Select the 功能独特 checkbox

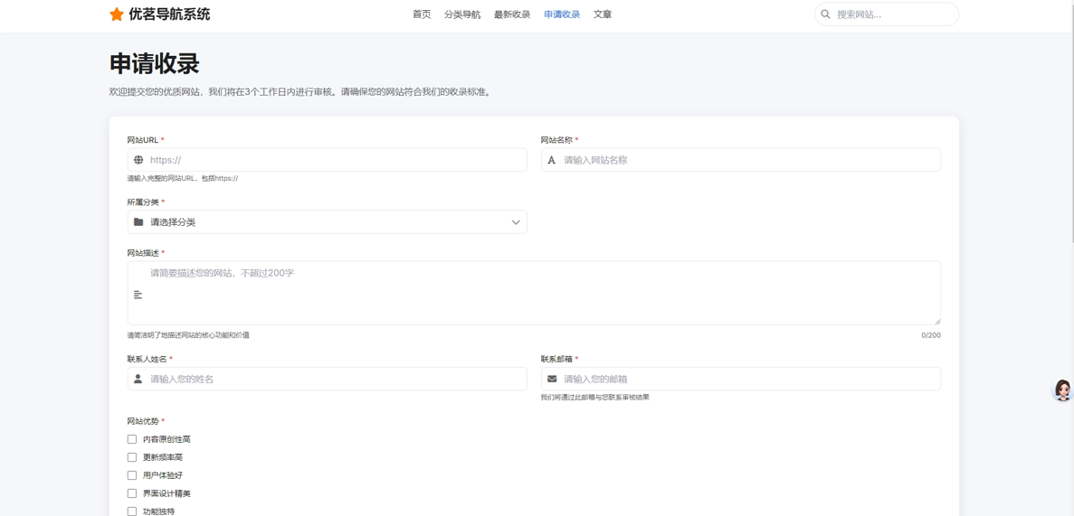[132, 511]
